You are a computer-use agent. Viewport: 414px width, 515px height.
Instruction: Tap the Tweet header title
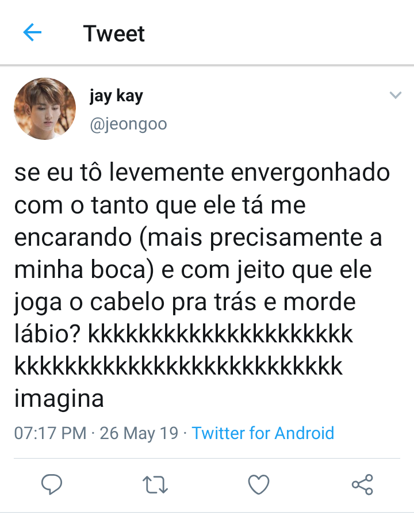tap(114, 33)
